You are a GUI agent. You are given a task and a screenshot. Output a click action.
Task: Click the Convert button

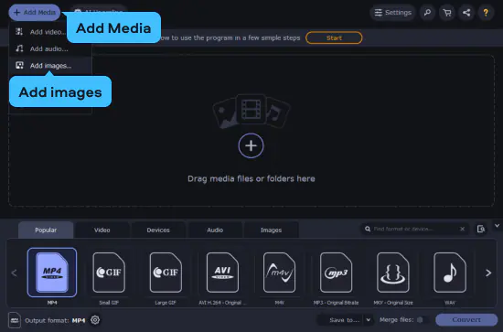click(466, 320)
